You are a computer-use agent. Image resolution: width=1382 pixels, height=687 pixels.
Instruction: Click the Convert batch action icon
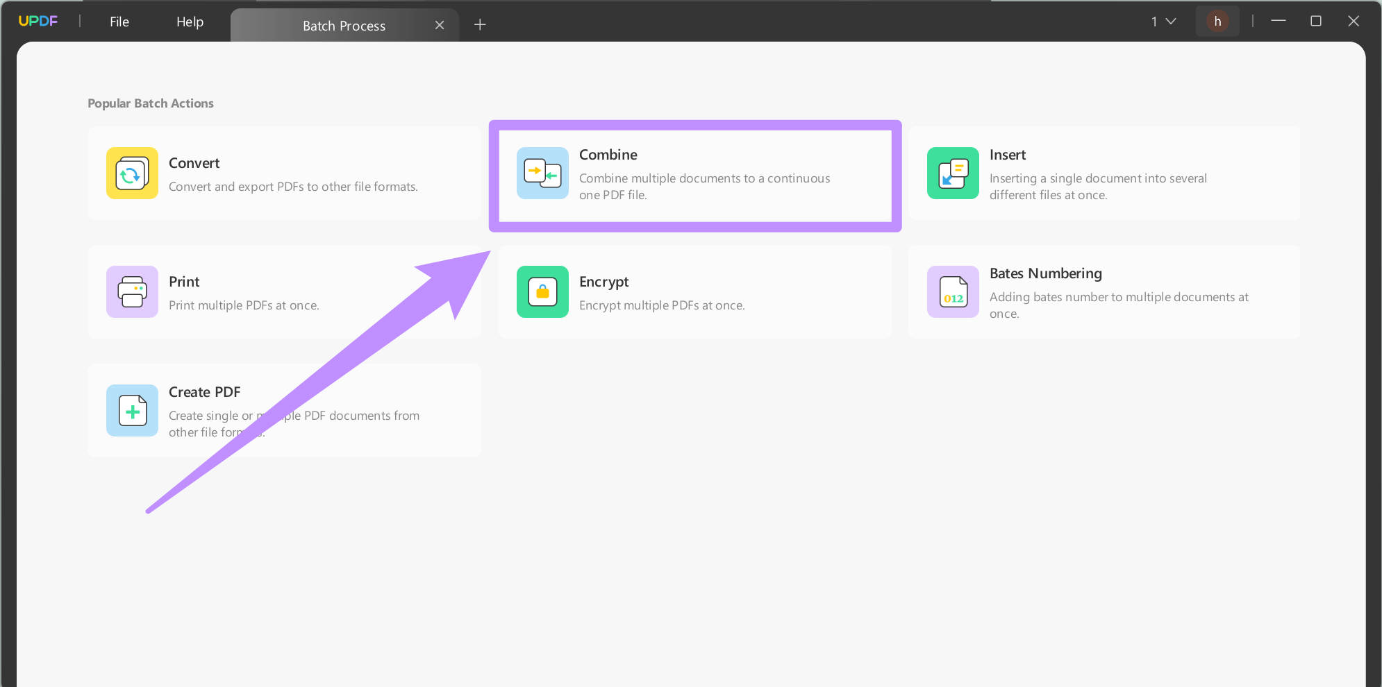point(132,173)
